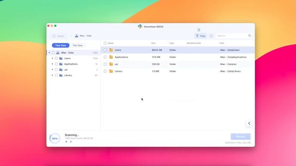Click the drive icon in the iMac - Data tree row

point(58,53)
